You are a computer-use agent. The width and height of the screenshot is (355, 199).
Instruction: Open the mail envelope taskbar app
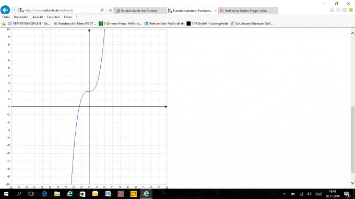(95, 194)
